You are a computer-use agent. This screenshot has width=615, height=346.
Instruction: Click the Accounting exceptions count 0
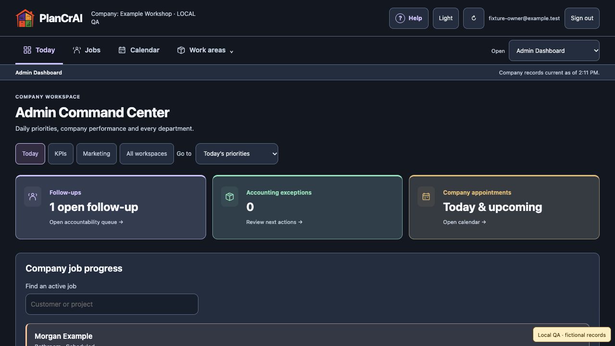250,207
